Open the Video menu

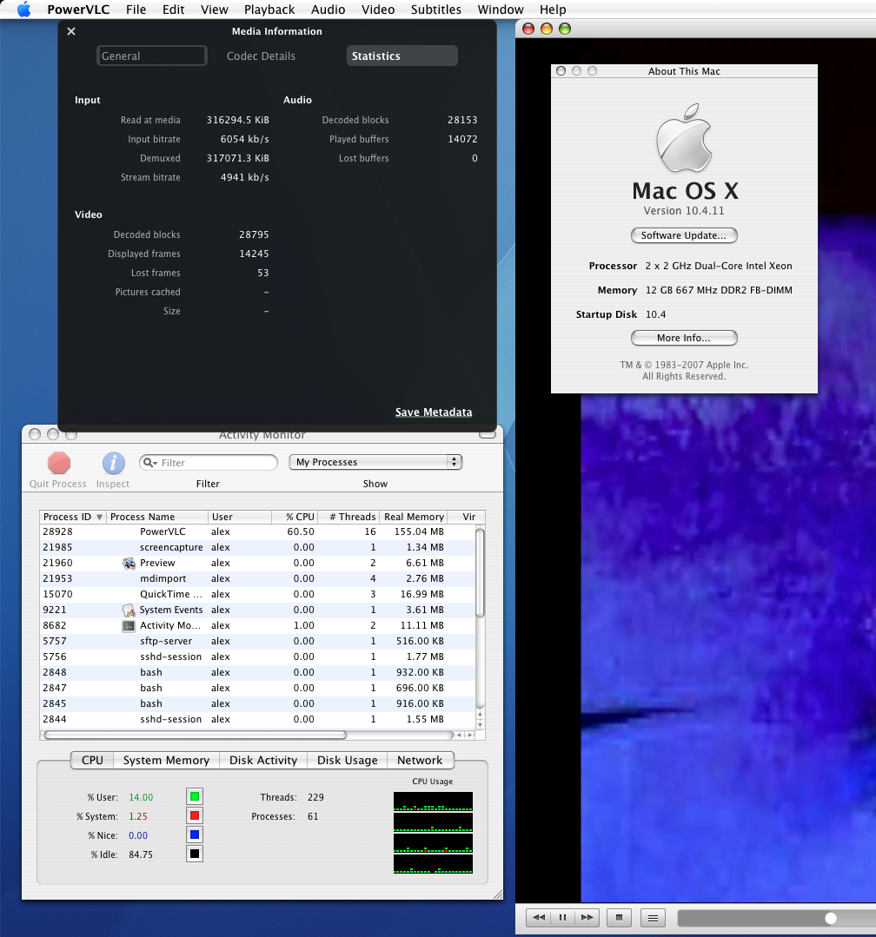378,10
